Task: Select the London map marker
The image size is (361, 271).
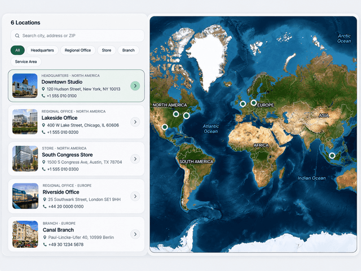Action: point(243,104)
